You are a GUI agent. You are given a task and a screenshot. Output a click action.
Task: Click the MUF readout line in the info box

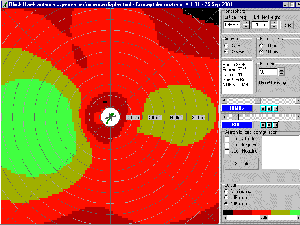pyautogui.click(x=236, y=84)
